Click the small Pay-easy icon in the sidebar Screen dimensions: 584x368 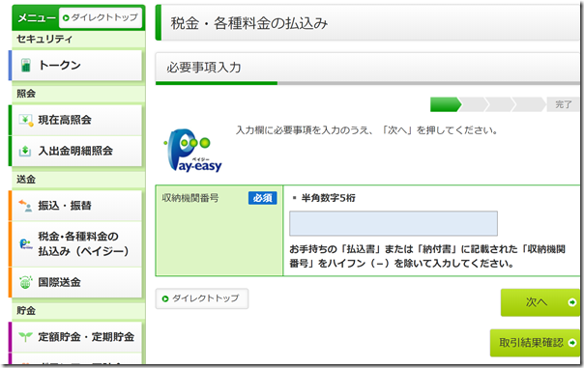[26, 244]
